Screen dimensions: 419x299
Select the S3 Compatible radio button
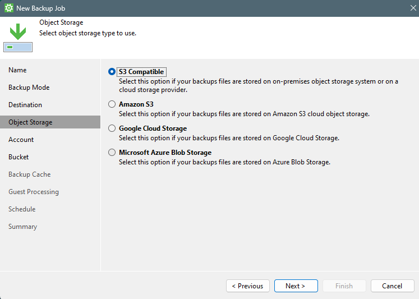[x=112, y=72]
